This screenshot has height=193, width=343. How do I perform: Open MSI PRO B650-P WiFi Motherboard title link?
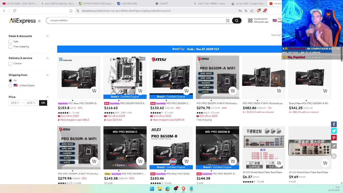pos(263,103)
